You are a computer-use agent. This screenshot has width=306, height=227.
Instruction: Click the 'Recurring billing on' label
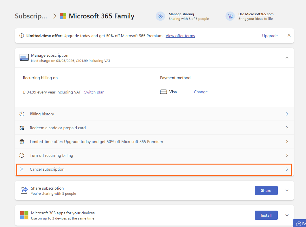pos(40,78)
